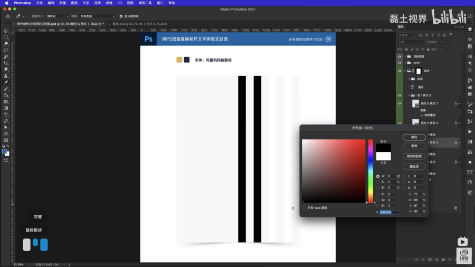Filter layers by pixel layer icon
Viewport: 475px width, 267px height.
tap(421, 35)
